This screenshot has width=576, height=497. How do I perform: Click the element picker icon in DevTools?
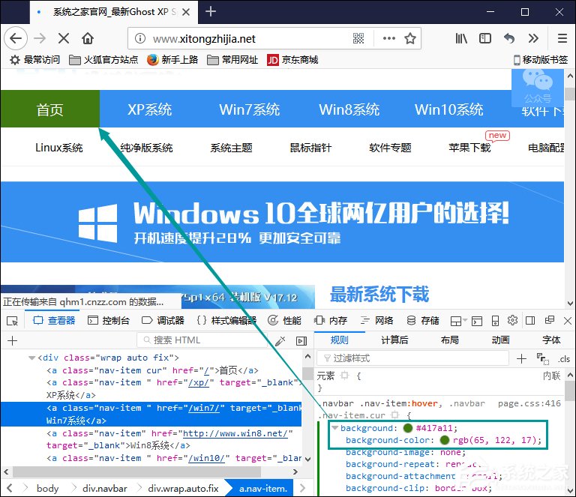point(12,321)
